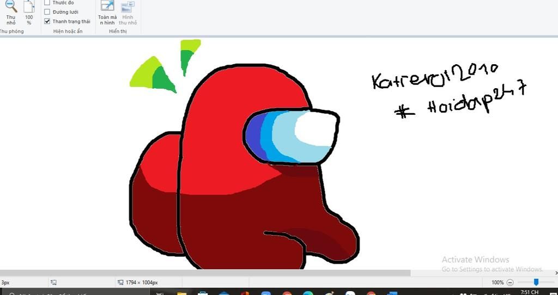The width and height of the screenshot is (558, 295).
Task: Open Toàn màn hình full screen view
Action: 107,13
